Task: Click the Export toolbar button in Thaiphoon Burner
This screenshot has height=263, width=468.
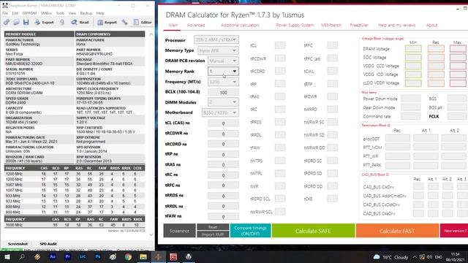Action: 44,23
